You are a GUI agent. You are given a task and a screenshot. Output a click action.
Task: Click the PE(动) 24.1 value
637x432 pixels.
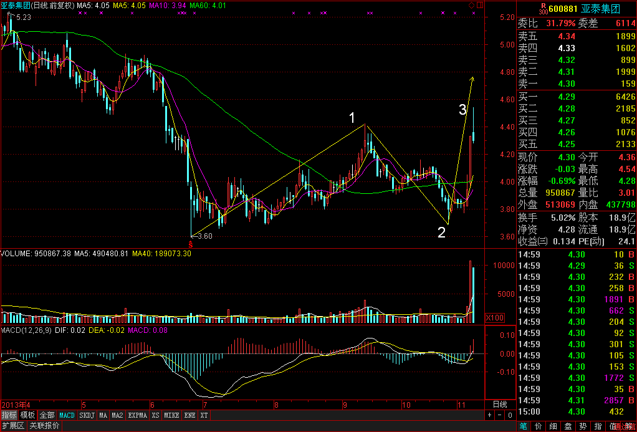(x=627, y=241)
